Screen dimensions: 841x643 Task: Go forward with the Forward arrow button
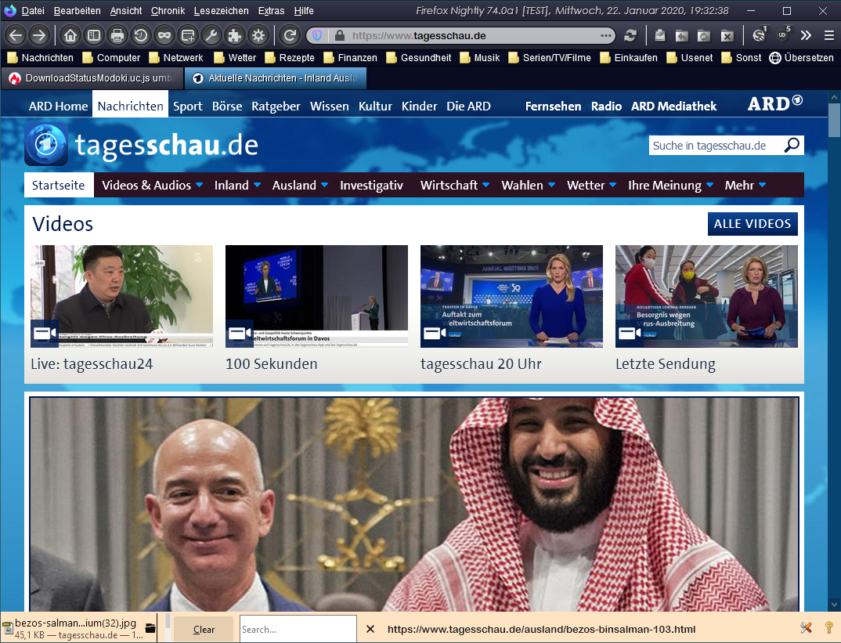[x=39, y=35]
